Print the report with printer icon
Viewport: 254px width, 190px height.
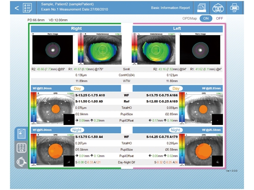click(234, 8)
